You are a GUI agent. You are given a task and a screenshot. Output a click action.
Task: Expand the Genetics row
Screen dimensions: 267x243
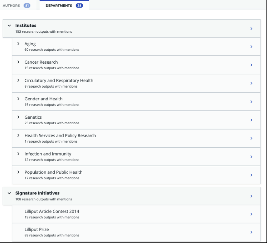pos(18,117)
